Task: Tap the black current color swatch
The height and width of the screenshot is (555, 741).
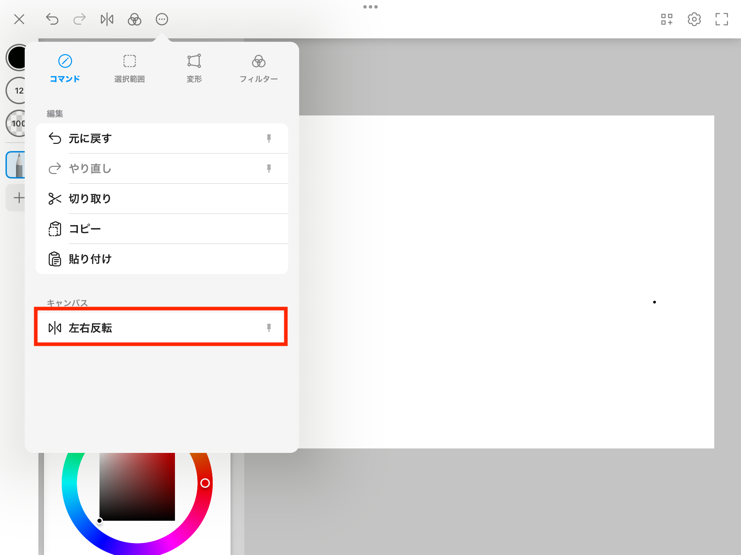Action: [x=16, y=58]
